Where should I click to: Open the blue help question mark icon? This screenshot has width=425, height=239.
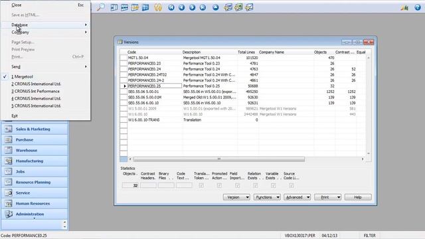click(x=418, y=7)
